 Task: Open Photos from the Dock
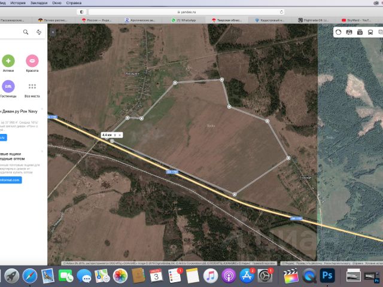(120, 276)
